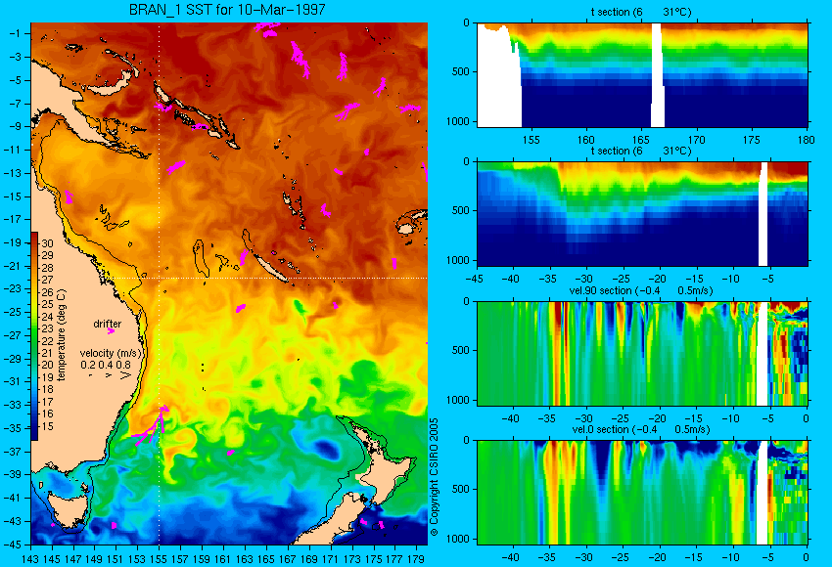Click the '-23' latitude tick on the map
Screen dimensions: 832x567
pos(13,288)
